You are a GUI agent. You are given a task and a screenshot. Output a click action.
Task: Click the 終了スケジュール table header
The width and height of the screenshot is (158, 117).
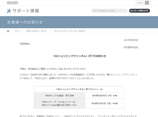point(79,89)
